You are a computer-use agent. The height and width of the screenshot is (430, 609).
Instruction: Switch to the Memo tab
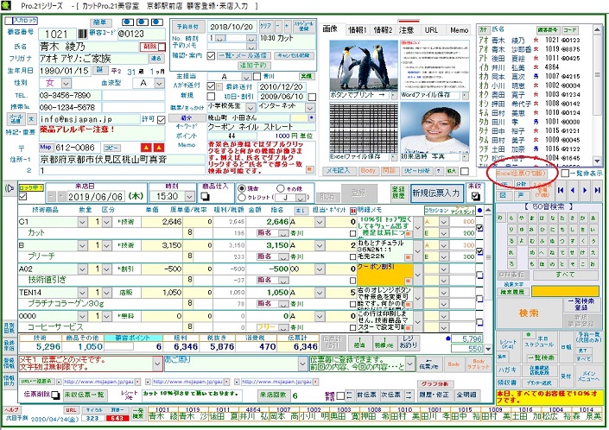click(x=459, y=30)
